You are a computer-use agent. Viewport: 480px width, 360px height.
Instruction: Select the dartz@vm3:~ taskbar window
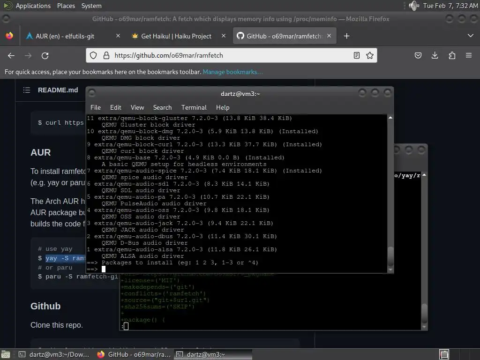tap(213, 354)
